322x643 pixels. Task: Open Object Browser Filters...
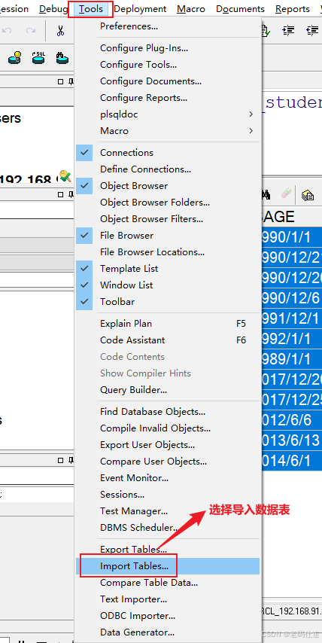pos(168,219)
